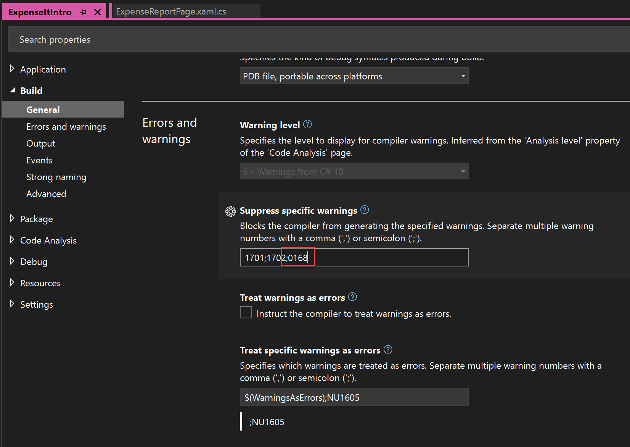Click the pin icon on ExpenseItIntro tab
Image resolution: width=630 pixels, height=447 pixels.
click(84, 12)
